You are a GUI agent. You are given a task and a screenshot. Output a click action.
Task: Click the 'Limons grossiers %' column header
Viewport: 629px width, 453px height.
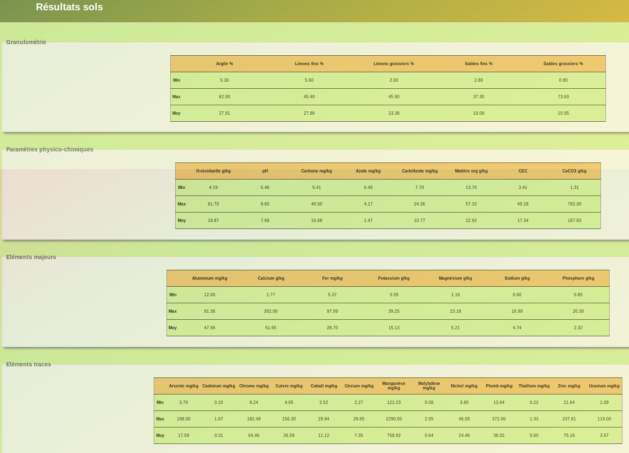[394, 64]
